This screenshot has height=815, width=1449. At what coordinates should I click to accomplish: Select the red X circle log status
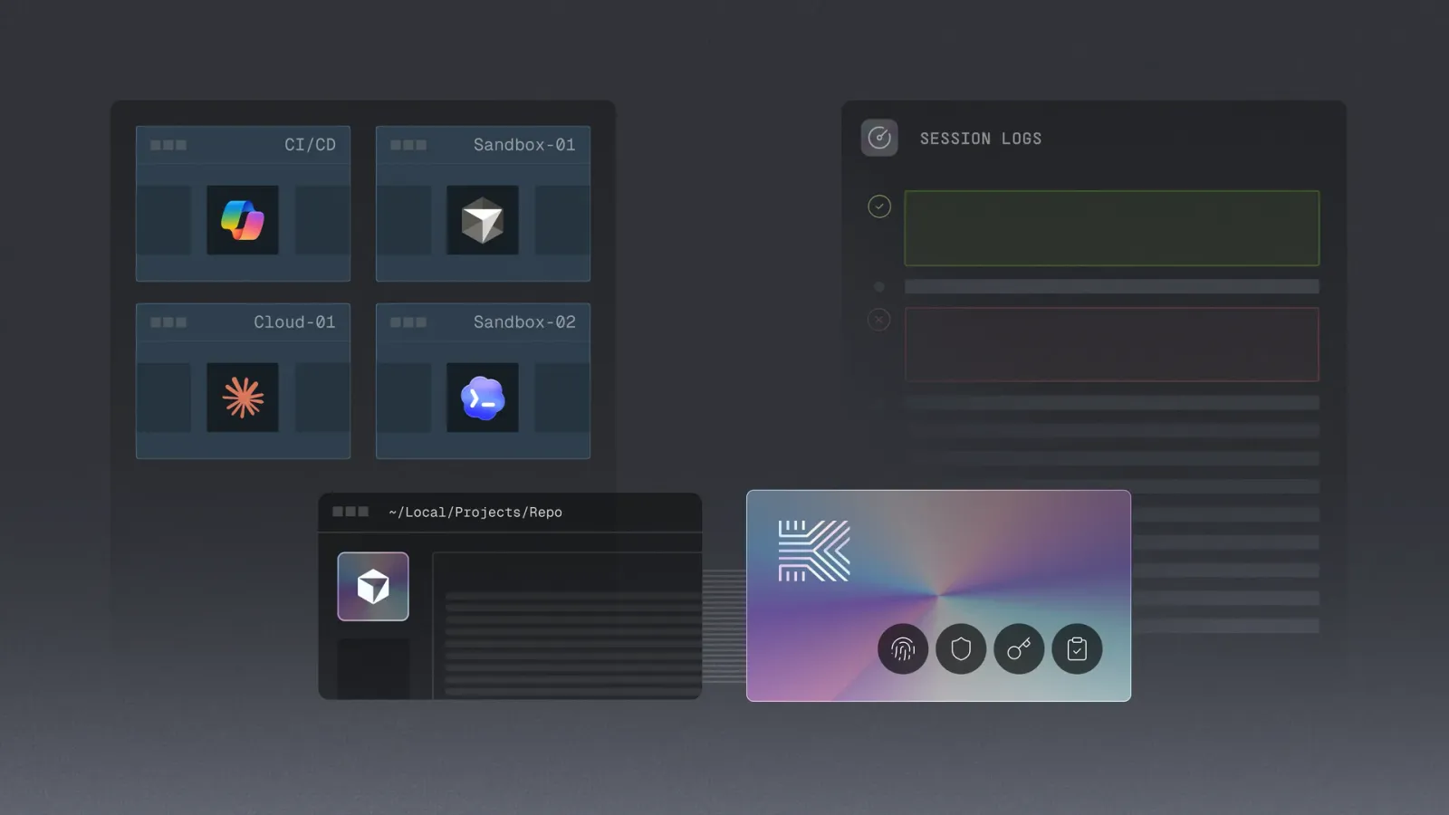(x=879, y=320)
